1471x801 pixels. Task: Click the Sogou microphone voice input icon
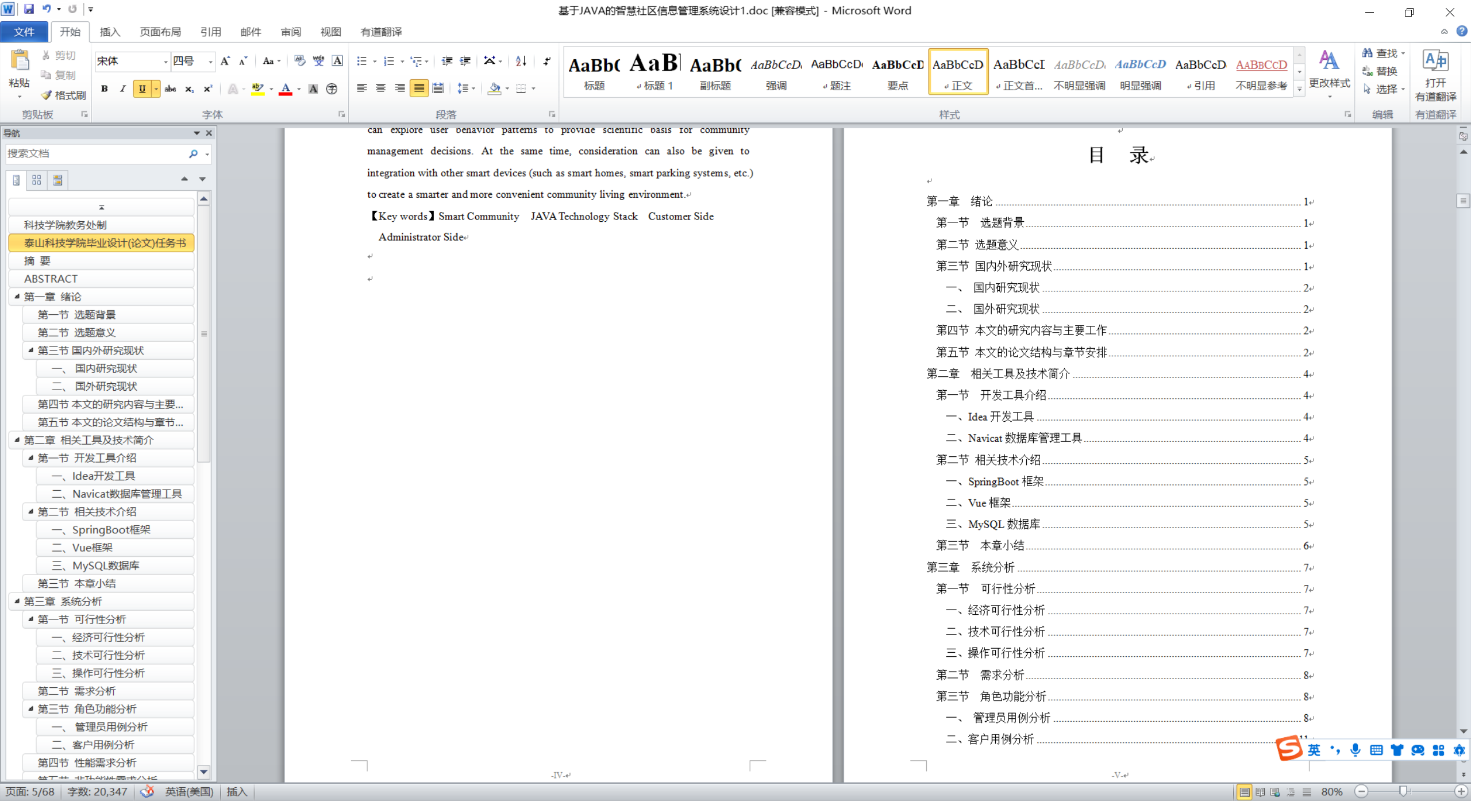click(1356, 750)
